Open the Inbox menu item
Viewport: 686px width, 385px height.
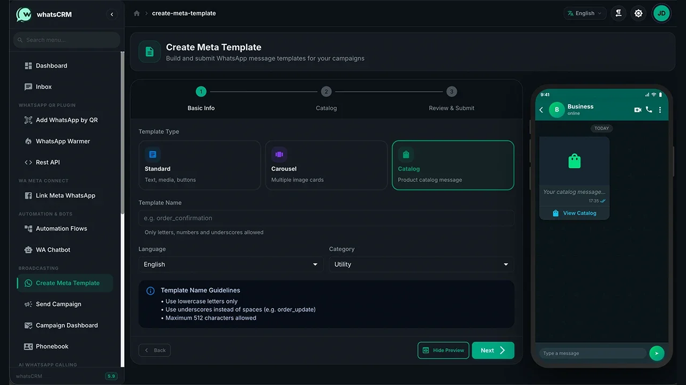pos(65,87)
